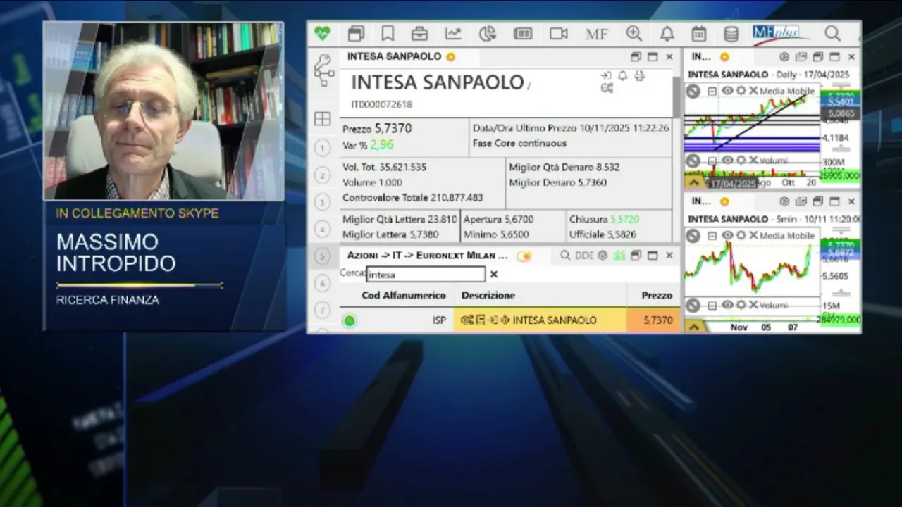Clear the Cerca field with the X

pos(494,275)
